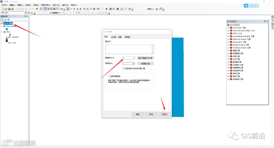The image size is (274, 148).
Task: Toggle the New_Shapefile layer checkbox
Action: [5, 26]
